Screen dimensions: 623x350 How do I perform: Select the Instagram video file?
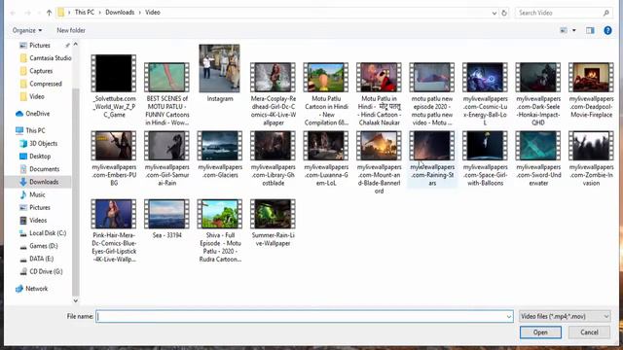[220, 73]
